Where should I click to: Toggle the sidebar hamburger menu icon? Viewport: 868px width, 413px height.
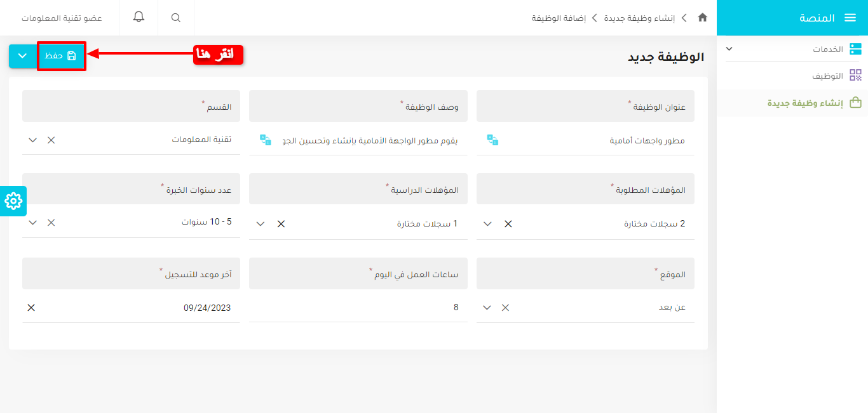click(850, 18)
